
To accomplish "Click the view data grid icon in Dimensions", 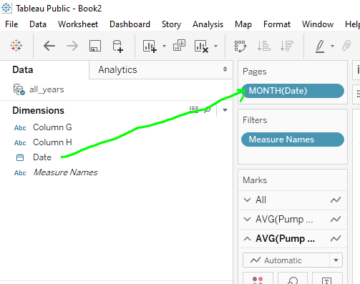I will coord(194,109).
